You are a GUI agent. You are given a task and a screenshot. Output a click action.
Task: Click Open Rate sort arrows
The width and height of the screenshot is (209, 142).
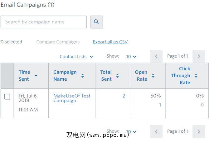point(153,76)
